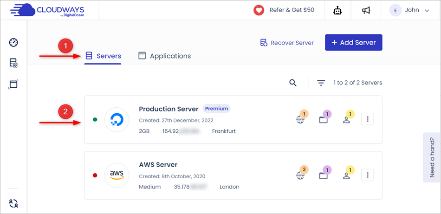Click the support agent icon at sidebar bottom

13,203
